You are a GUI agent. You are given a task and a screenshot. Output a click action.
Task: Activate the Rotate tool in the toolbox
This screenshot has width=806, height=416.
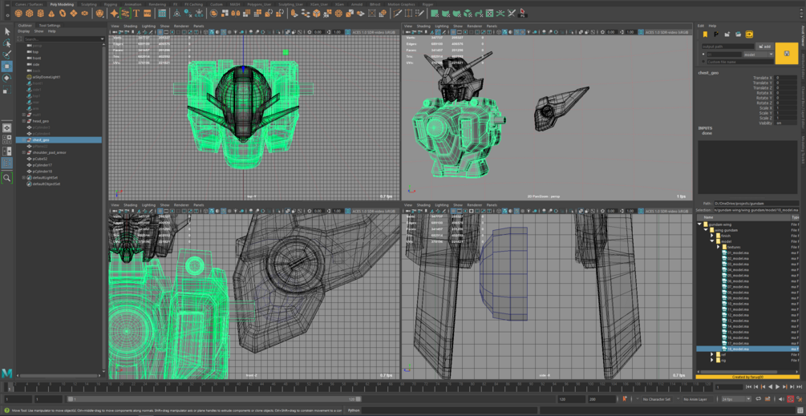[x=6, y=78]
